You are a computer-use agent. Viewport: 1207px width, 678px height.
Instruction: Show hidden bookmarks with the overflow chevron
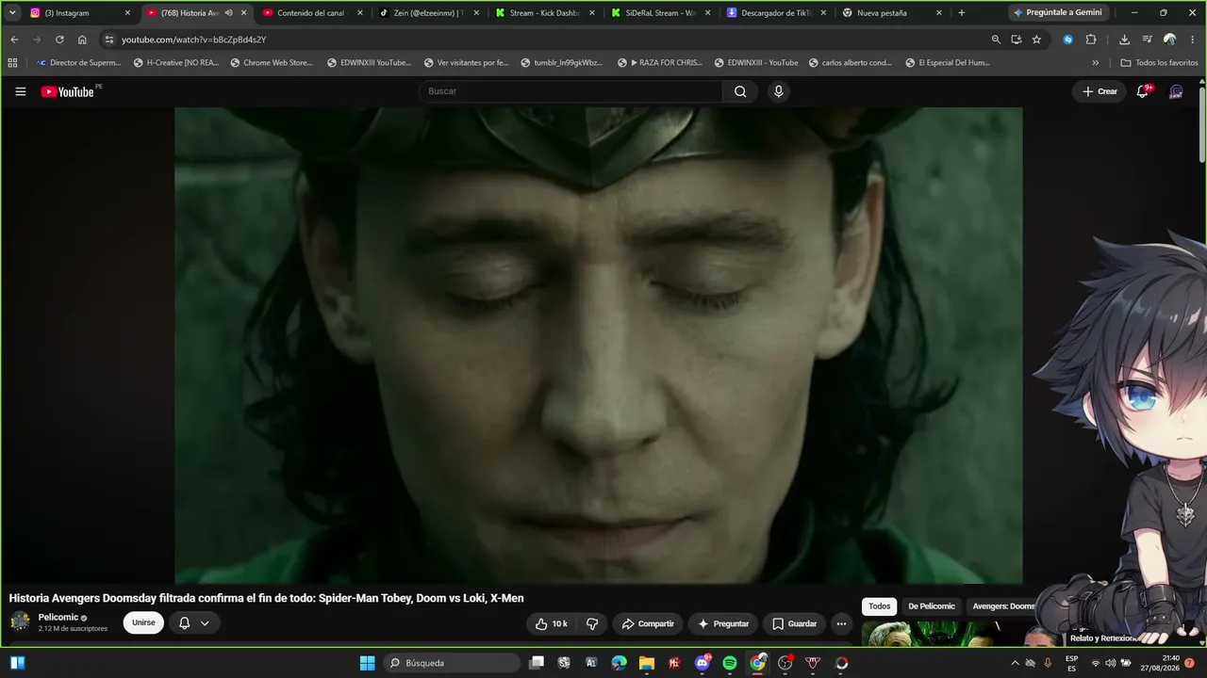[1096, 63]
